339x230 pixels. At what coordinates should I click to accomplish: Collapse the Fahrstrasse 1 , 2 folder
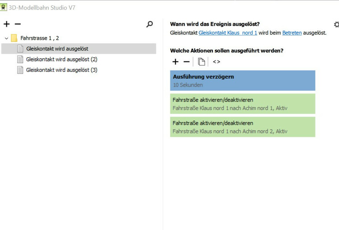[6, 38]
